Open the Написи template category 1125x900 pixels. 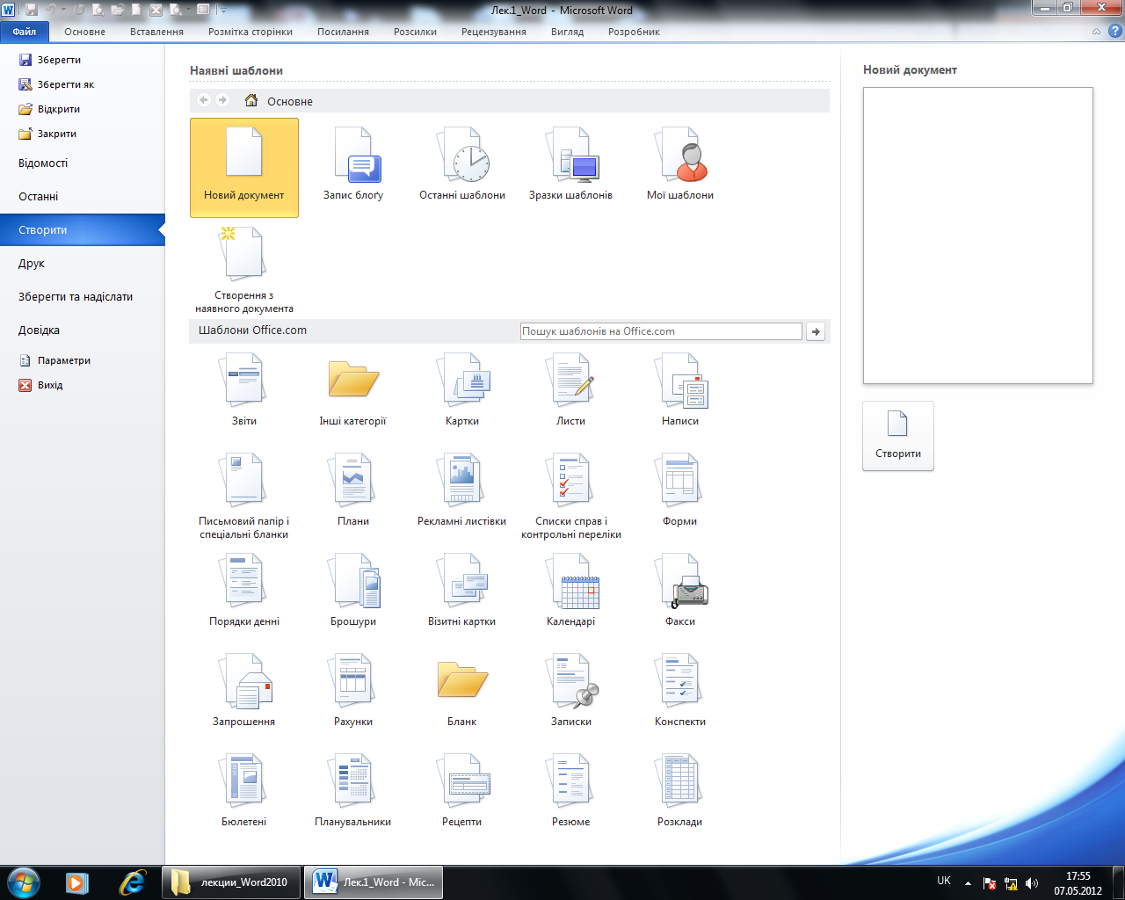point(680,389)
